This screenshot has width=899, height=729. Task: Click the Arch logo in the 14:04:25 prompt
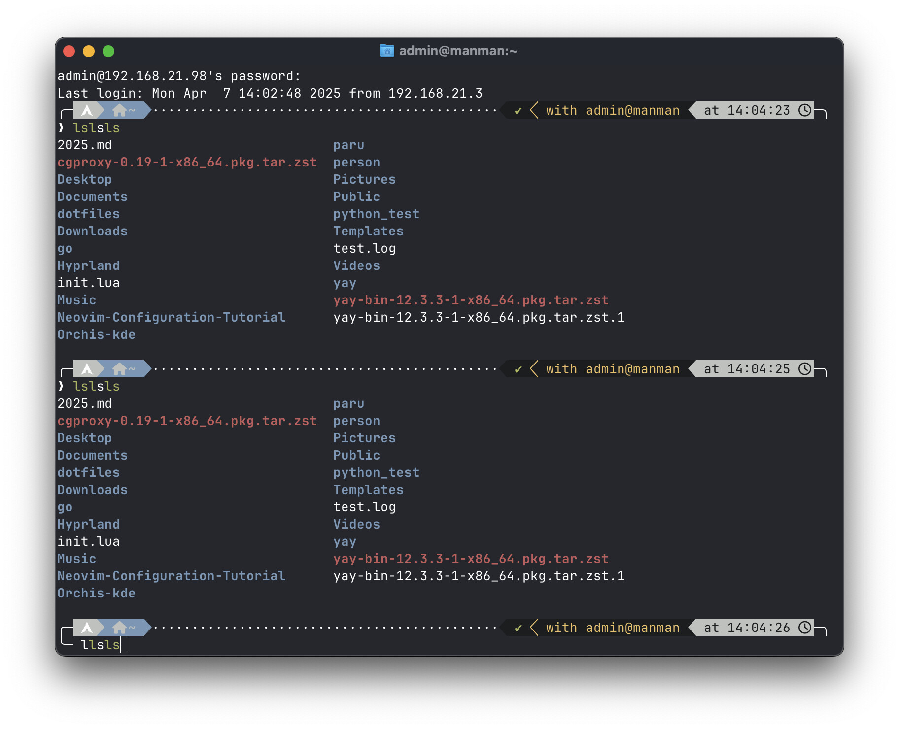tap(87, 369)
